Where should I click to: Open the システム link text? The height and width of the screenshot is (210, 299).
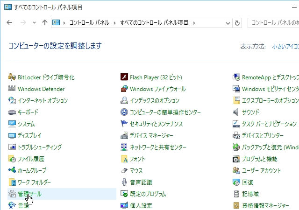point(26,124)
